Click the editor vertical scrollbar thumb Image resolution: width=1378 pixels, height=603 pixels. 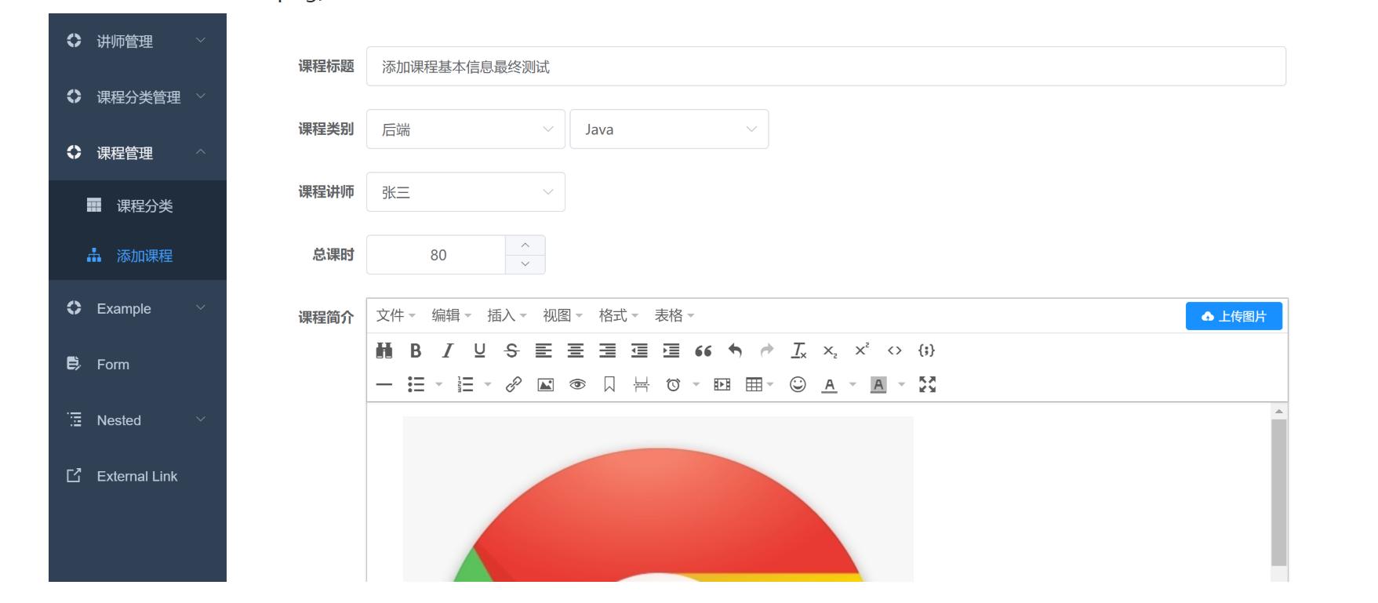[x=1279, y=492]
